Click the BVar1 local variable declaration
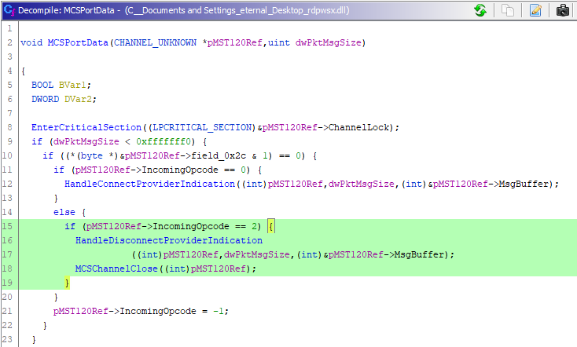This screenshot has width=577, height=347. point(72,85)
